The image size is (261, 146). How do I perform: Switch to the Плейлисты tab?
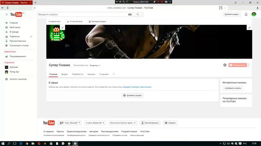(77, 74)
